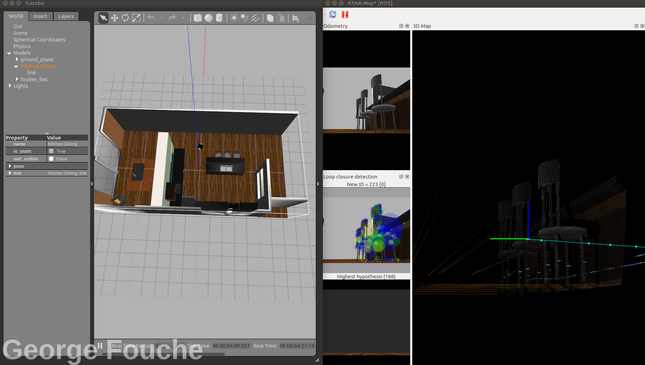Viewport: 645px width, 365px height.
Task: Open the redo history dropdown arrow
Action: pyautogui.click(x=183, y=18)
